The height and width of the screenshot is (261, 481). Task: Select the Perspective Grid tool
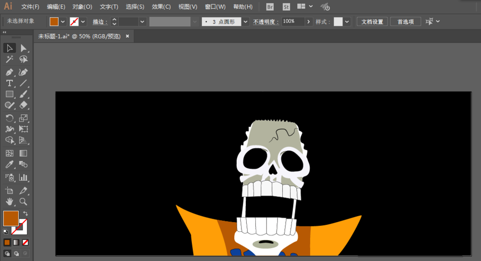(x=23, y=140)
